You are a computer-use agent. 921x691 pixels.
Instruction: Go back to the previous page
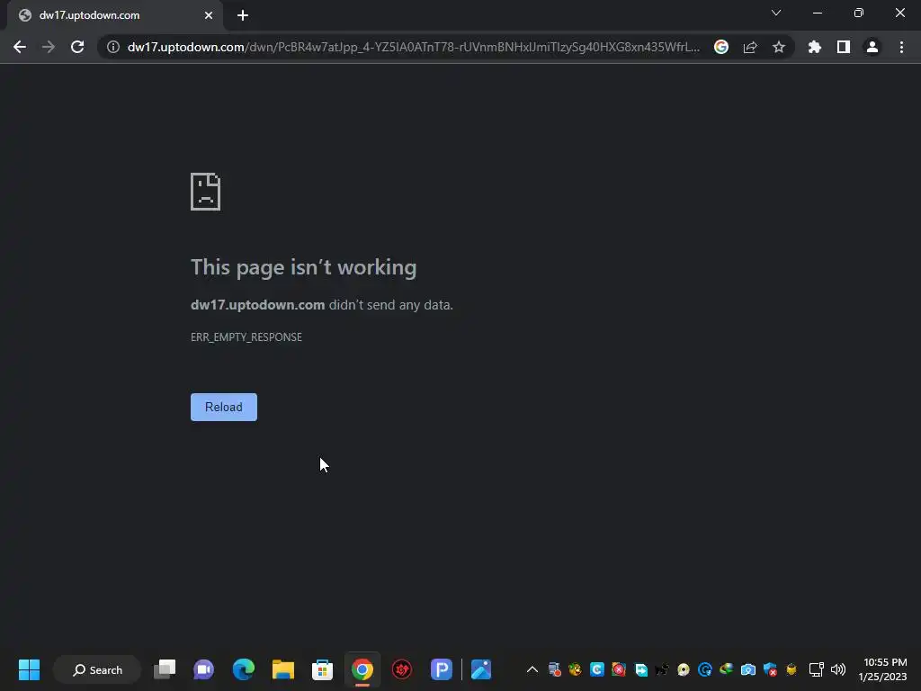tap(20, 47)
